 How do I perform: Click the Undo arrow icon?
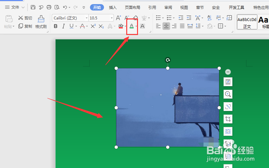pos(65,7)
